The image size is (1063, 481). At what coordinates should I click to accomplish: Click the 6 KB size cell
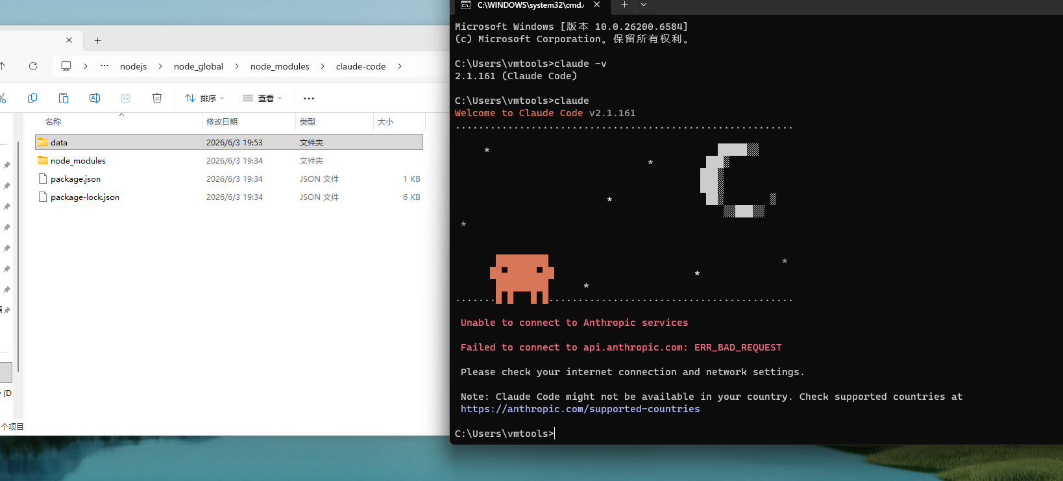click(x=411, y=197)
